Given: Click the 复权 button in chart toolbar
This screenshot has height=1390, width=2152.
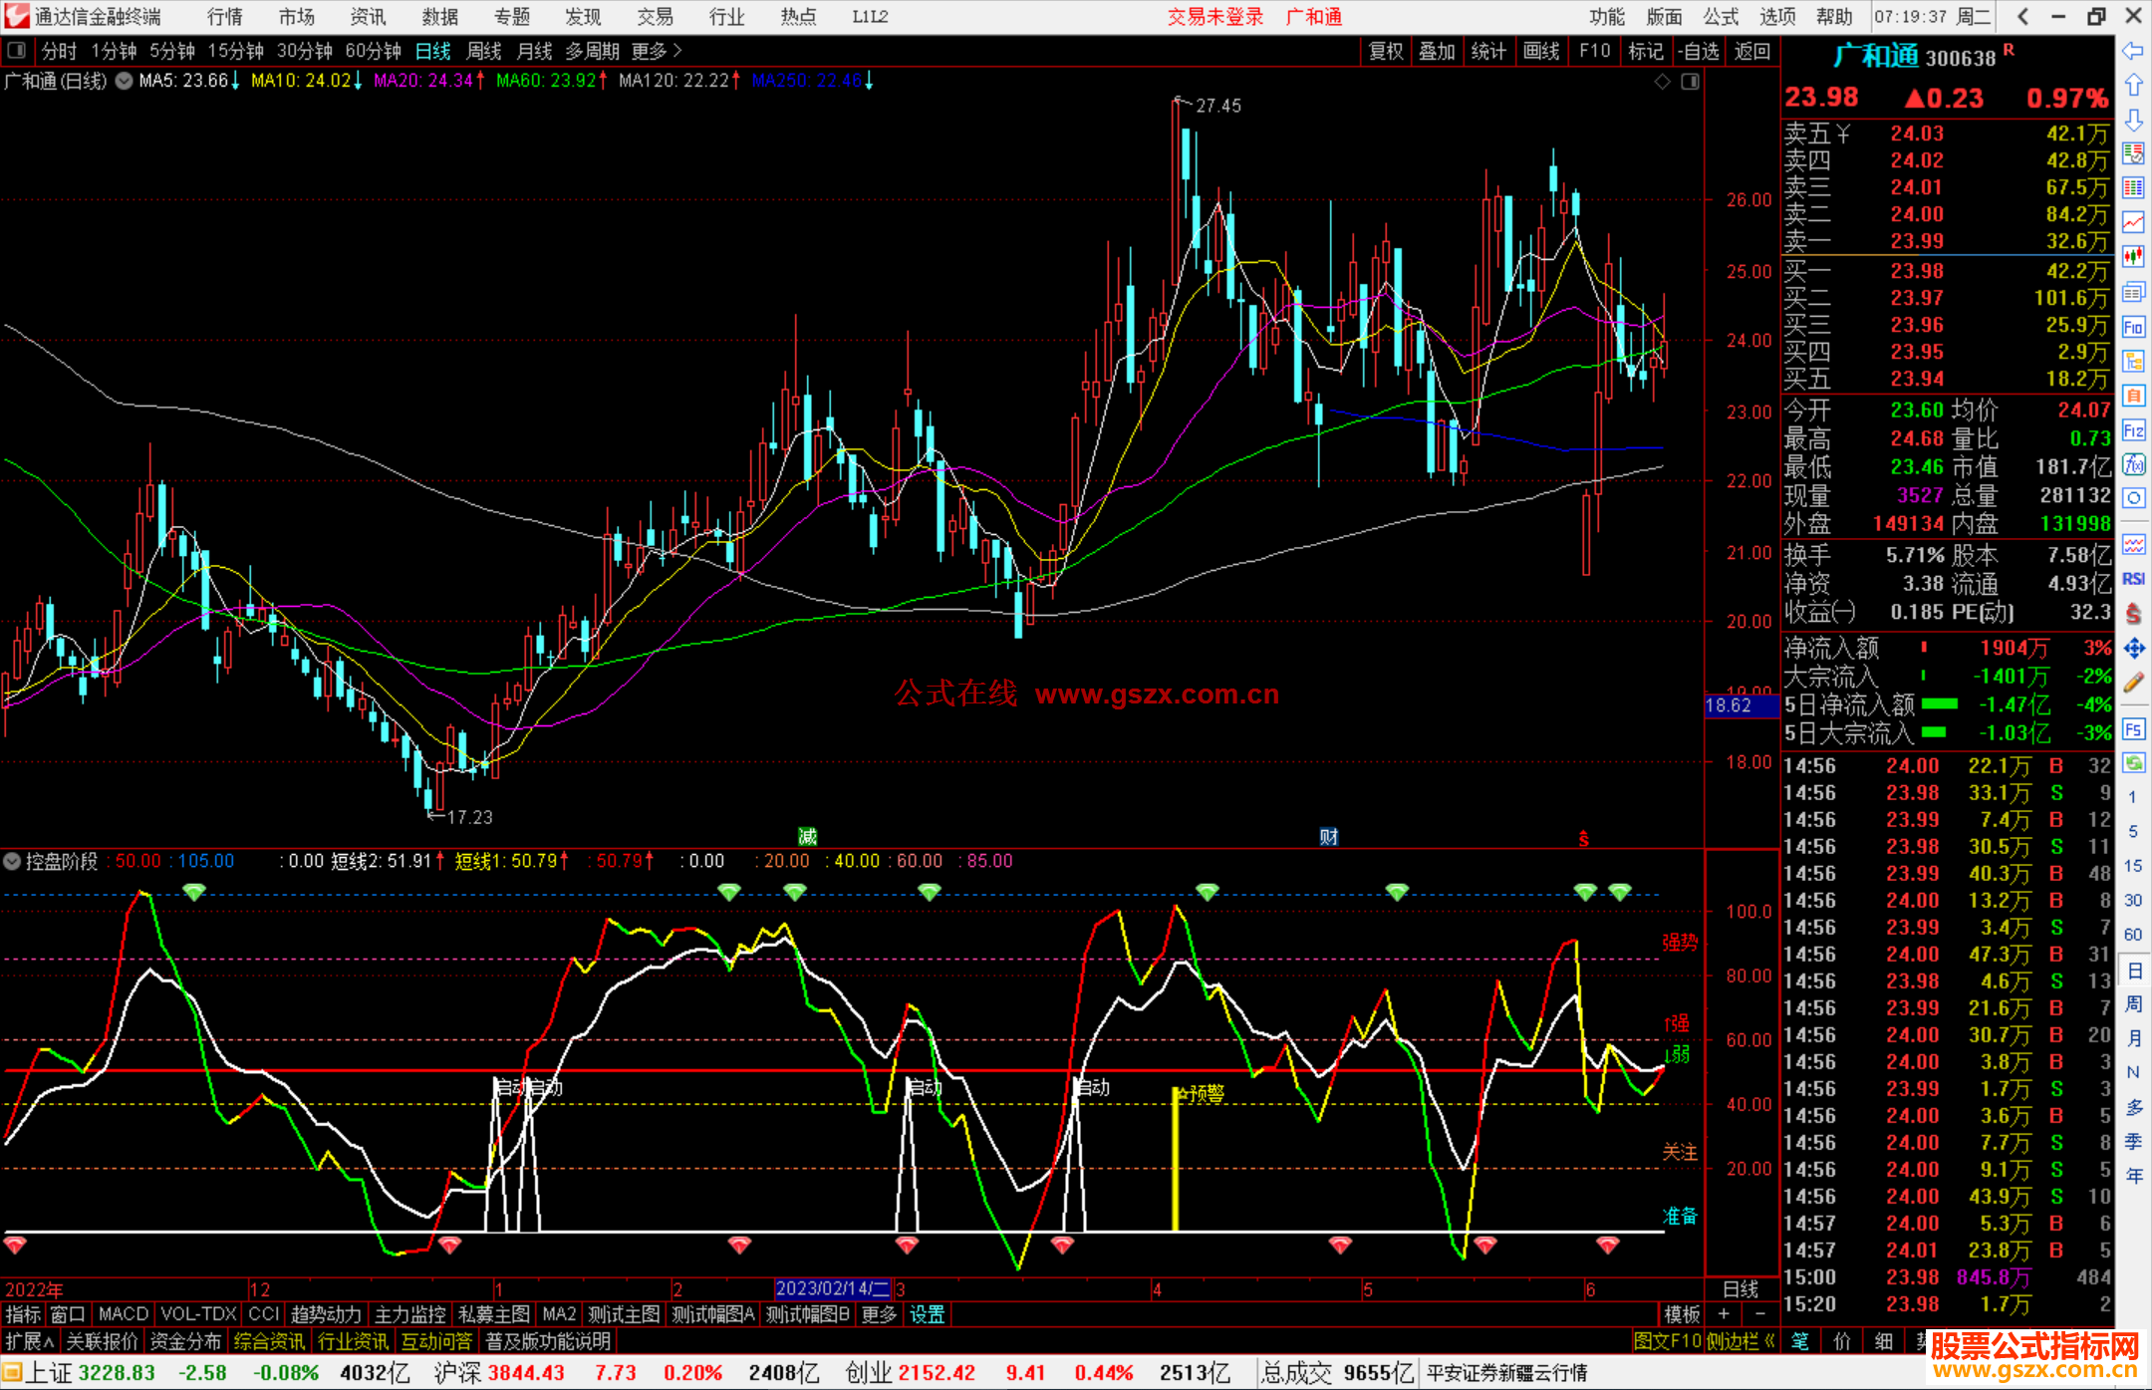Looking at the screenshot, I should click(1385, 51).
